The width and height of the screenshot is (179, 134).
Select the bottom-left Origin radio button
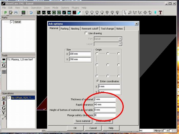(x=97, y=76)
